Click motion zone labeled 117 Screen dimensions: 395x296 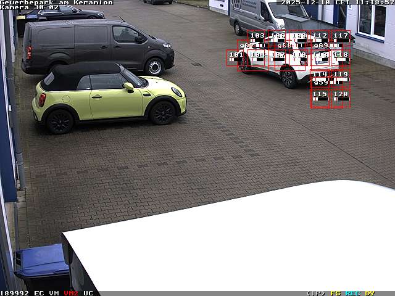click(341, 38)
